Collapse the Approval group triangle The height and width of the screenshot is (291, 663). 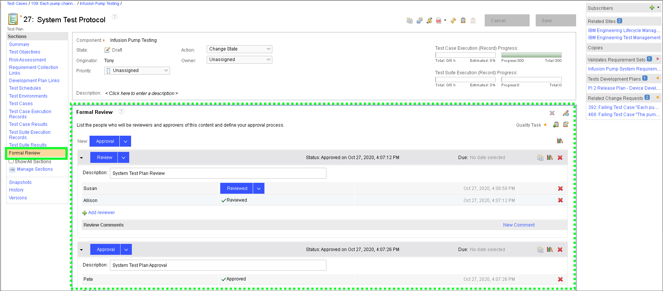[82, 250]
